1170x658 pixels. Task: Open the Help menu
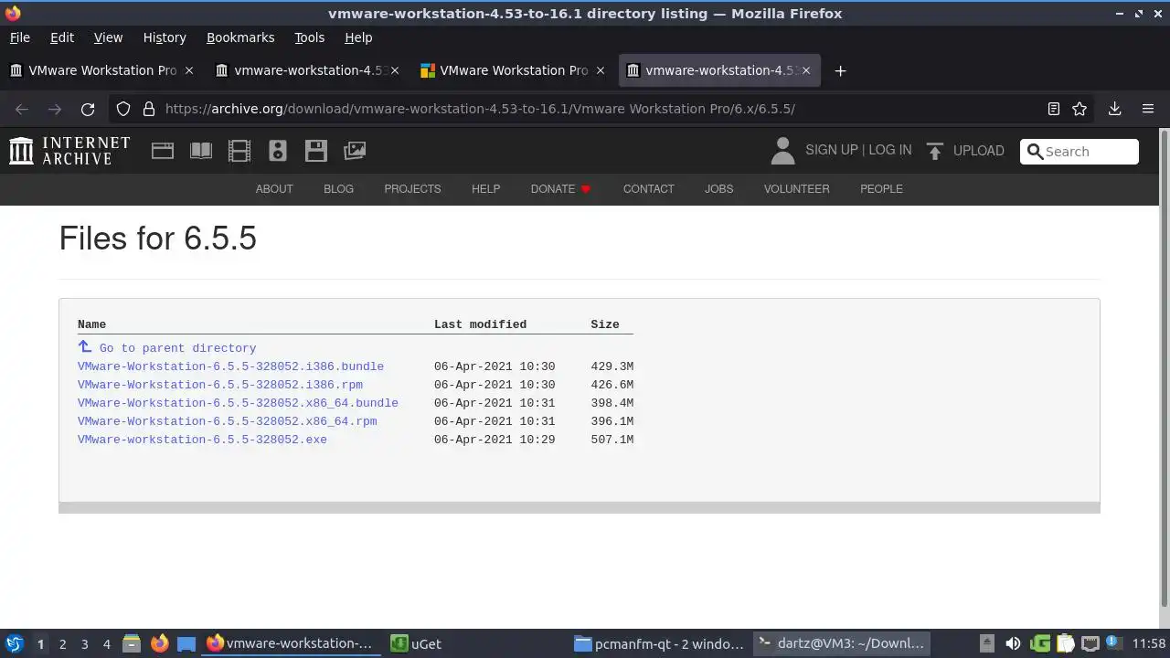tap(358, 37)
